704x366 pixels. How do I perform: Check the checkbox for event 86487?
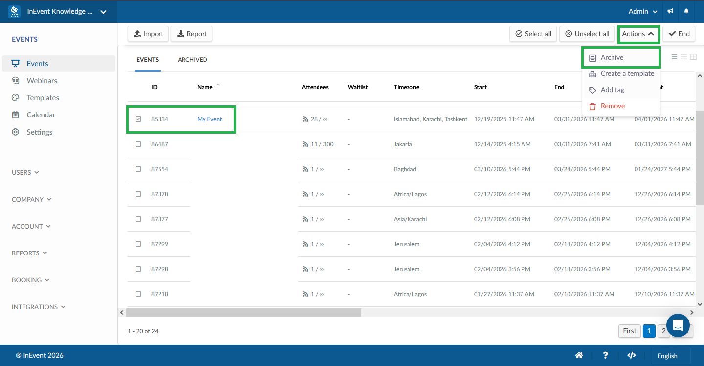click(138, 144)
